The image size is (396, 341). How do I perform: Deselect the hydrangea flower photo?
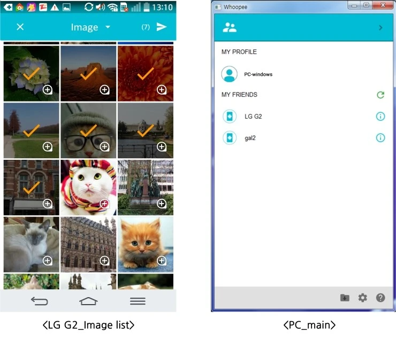(x=32, y=73)
